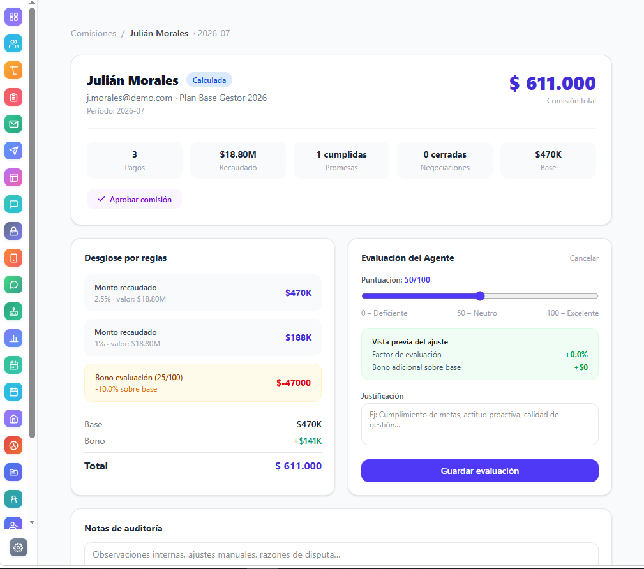This screenshot has width=644, height=569.
Task: Click the '50 – Neutro' slider label
Action: point(477,313)
